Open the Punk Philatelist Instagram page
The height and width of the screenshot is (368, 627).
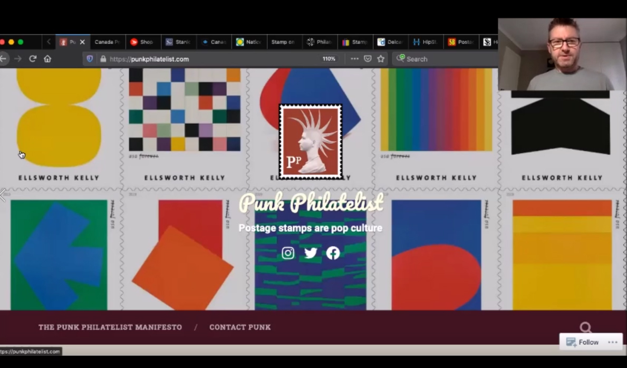(288, 253)
